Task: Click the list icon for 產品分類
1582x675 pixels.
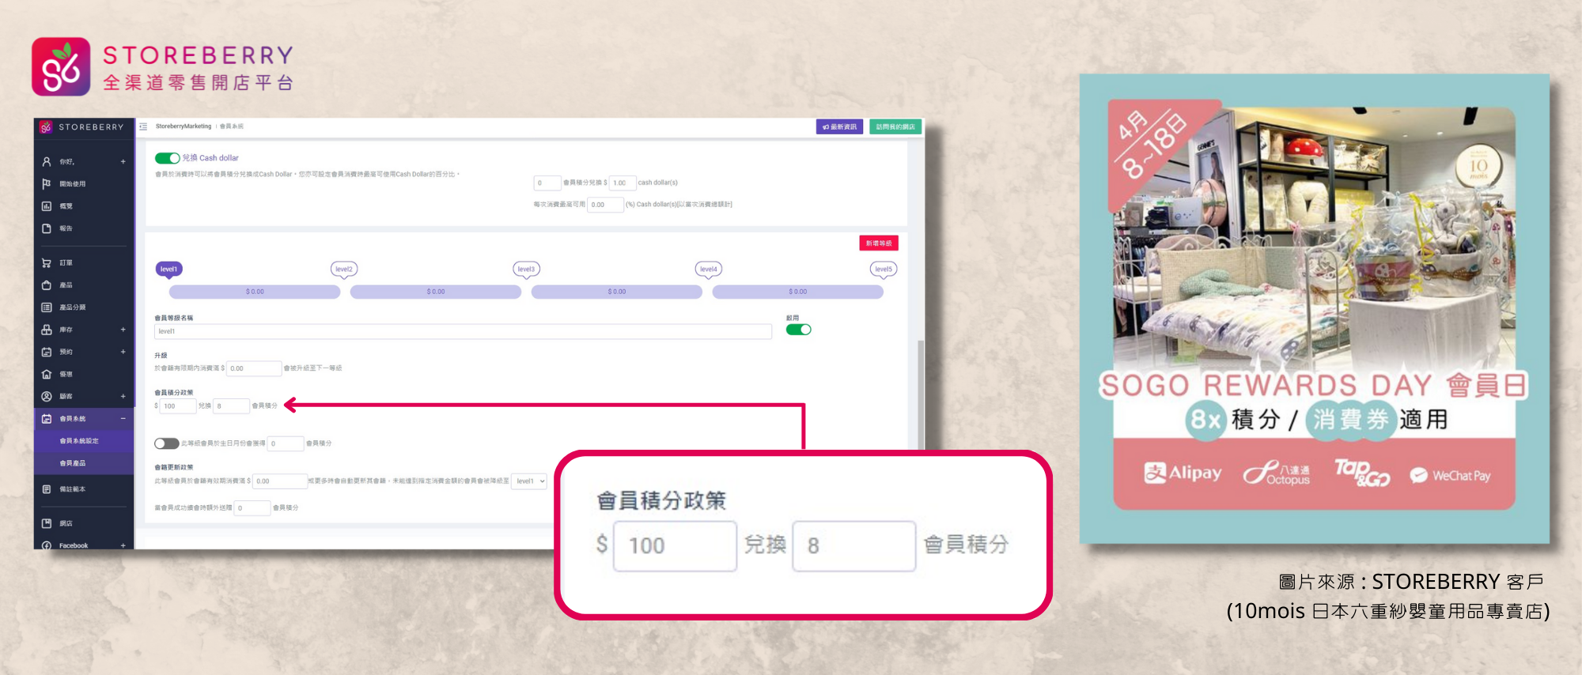Action: (x=47, y=307)
